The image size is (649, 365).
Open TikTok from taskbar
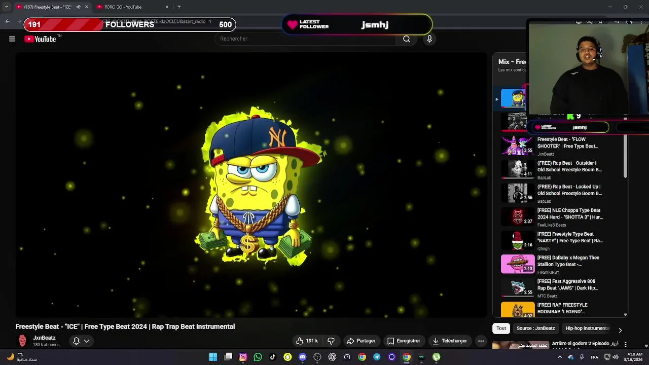click(x=272, y=357)
